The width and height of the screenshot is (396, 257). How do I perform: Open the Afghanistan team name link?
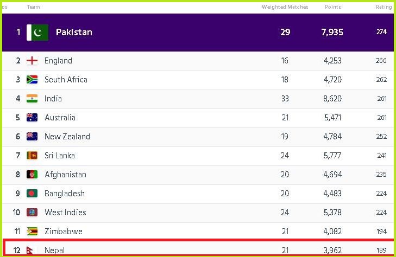[65, 175]
